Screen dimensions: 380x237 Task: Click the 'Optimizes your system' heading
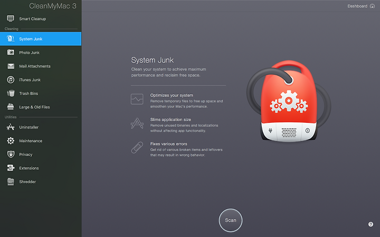click(x=172, y=95)
